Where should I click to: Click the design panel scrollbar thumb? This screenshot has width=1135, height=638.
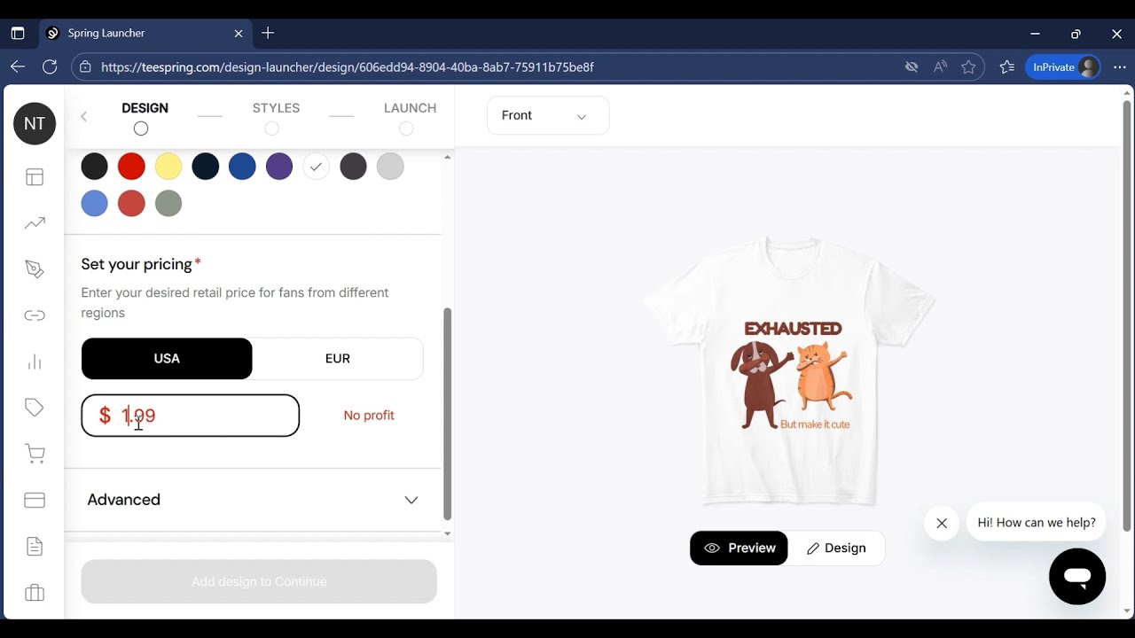pyautogui.click(x=447, y=414)
